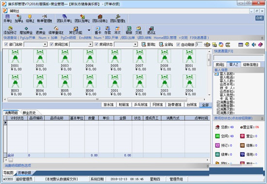Expand the 消费明细颜色选项 panel chevron

[208, 166]
